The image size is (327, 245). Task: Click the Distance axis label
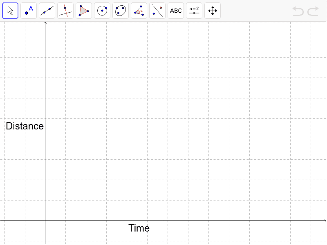[x=25, y=126]
